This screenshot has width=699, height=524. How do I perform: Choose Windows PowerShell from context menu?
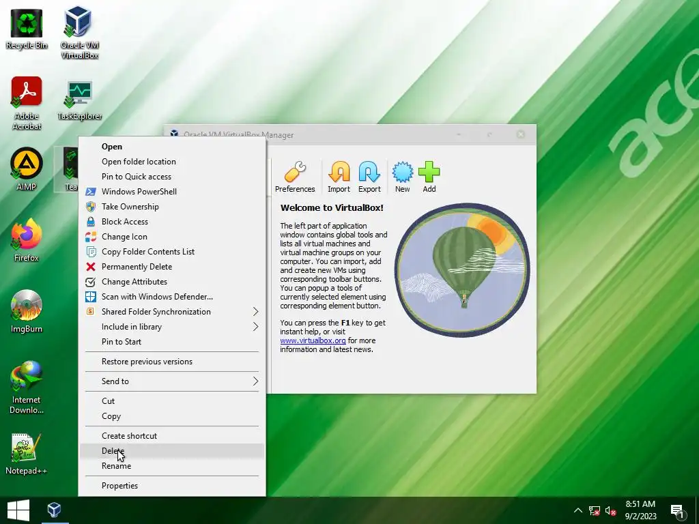pyautogui.click(x=172, y=192)
